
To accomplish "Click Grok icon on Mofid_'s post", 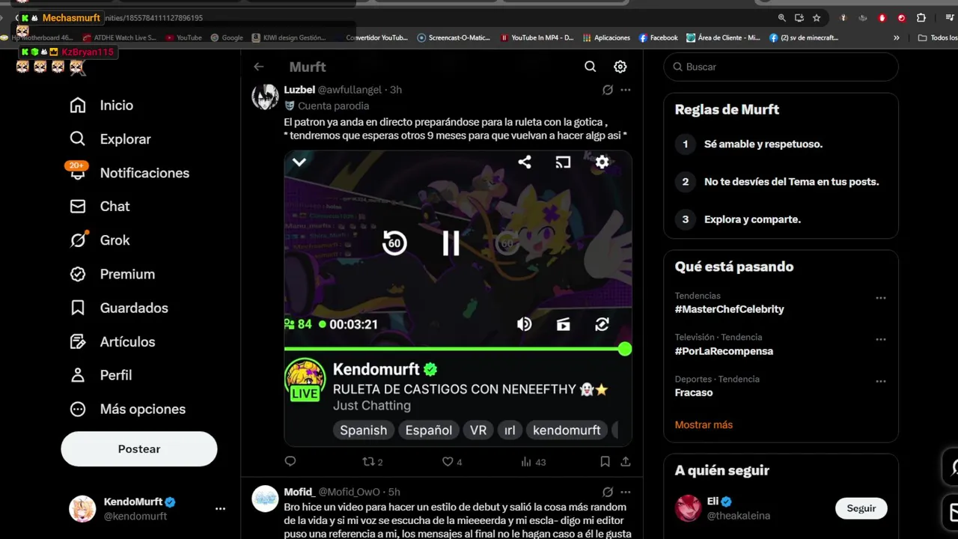I will pos(608,492).
